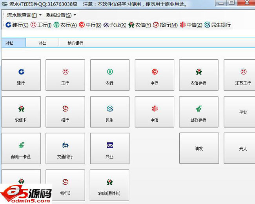Click the 建行(C) toolbar icon
This screenshot has height=204, width=255.
[x=17, y=25]
